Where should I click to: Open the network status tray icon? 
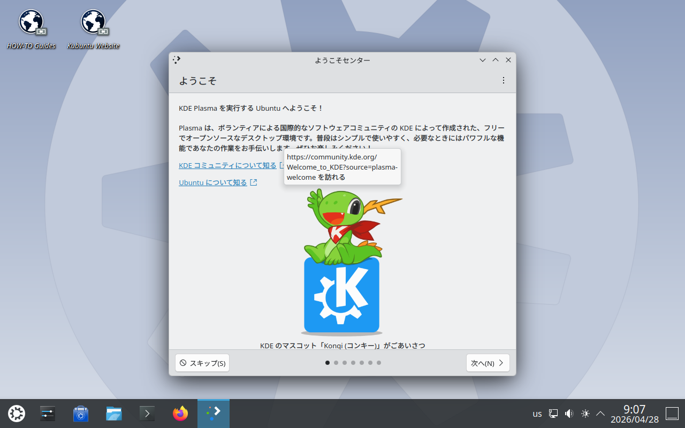(x=553, y=414)
